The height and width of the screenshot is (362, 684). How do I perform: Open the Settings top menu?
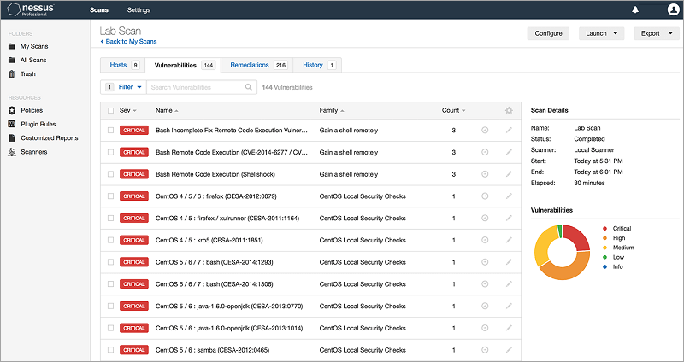tap(139, 9)
